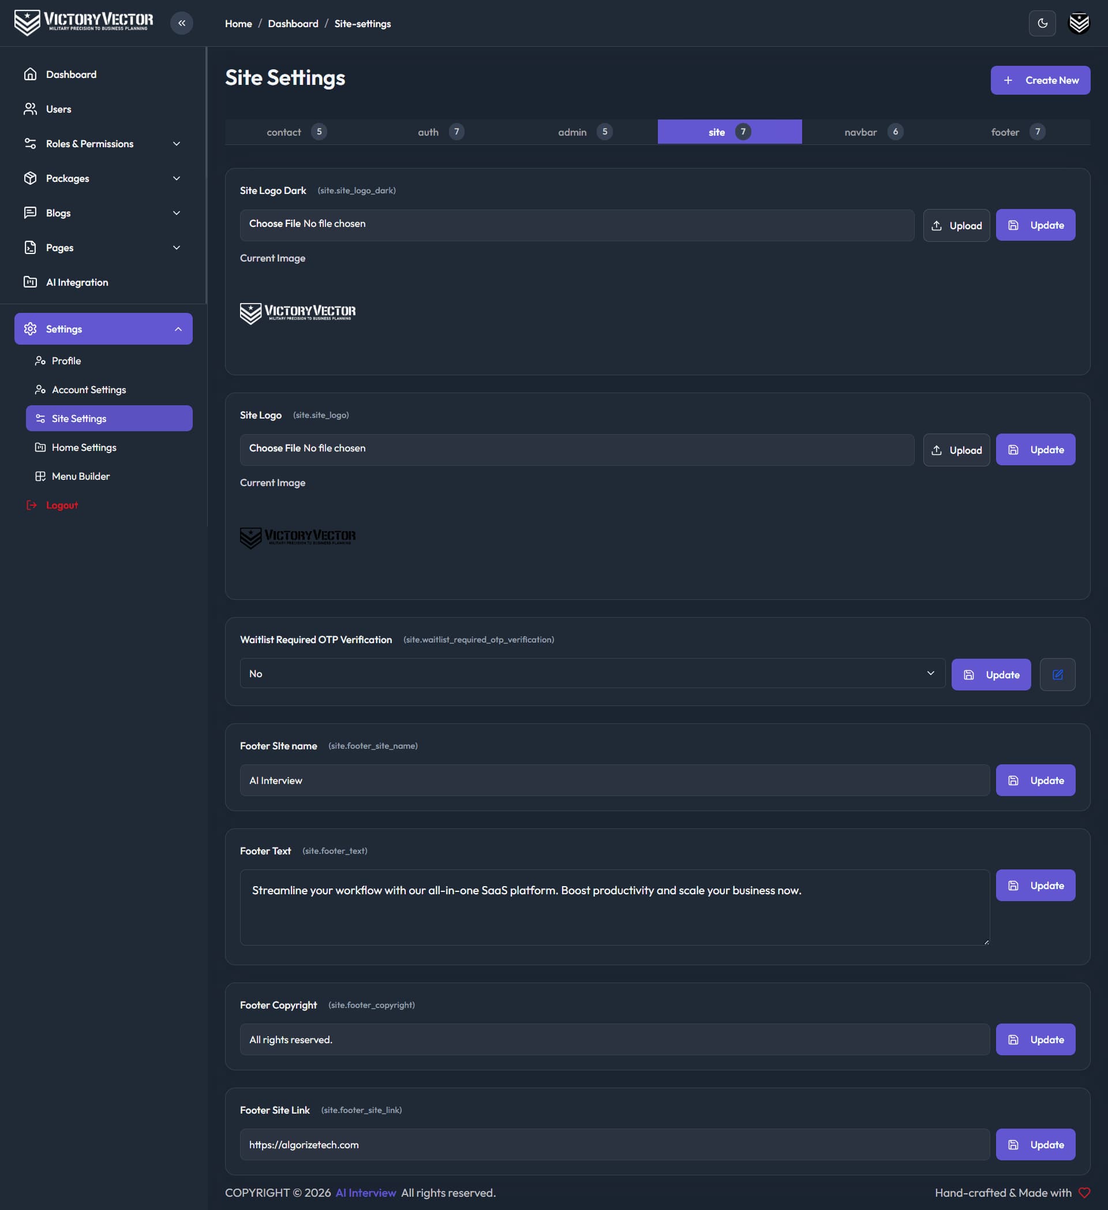Click the Footer Site Link input field
Screen dimensions: 1108x1210
pyautogui.click(x=614, y=1145)
